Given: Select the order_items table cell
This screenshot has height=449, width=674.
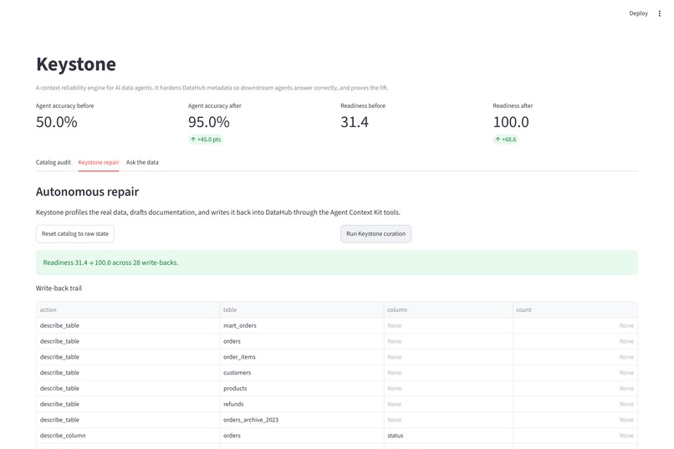Looking at the screenshot, I should 302,357.
